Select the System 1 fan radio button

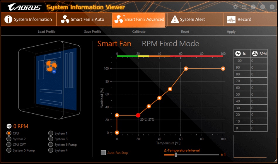click(50, 133)
